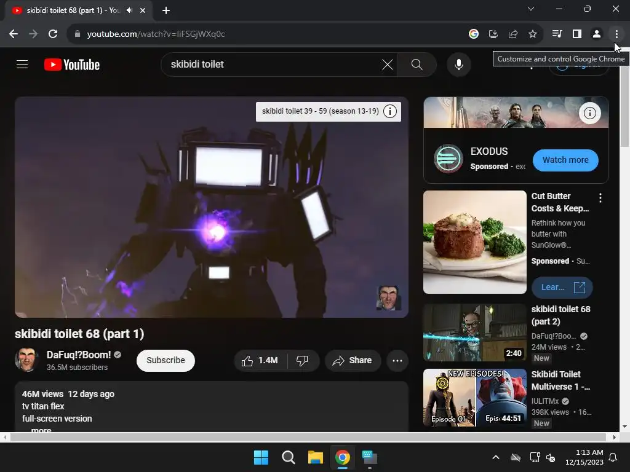Click the Chrome taskbar icon
This screenshot has width=630, height=472.
pos(342,457)
